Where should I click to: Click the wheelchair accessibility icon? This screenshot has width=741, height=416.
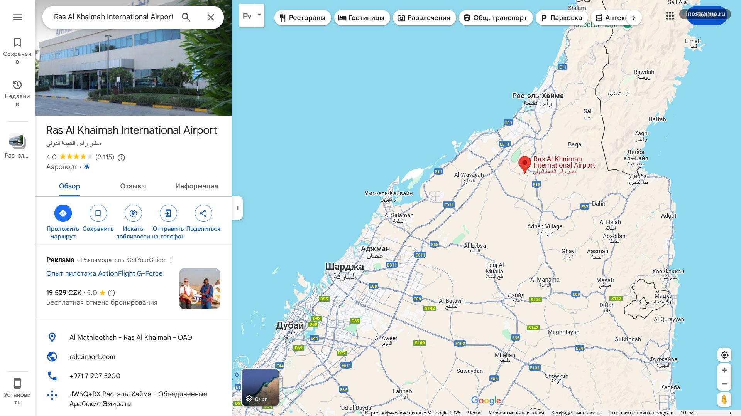87,166
